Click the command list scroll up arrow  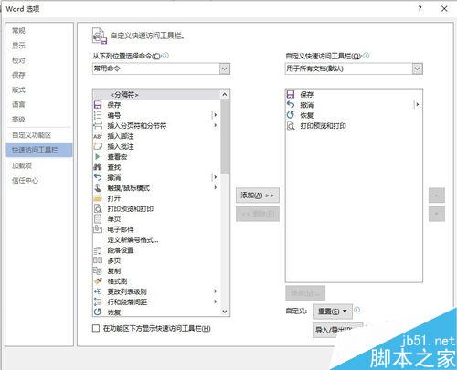click(225, 95)
